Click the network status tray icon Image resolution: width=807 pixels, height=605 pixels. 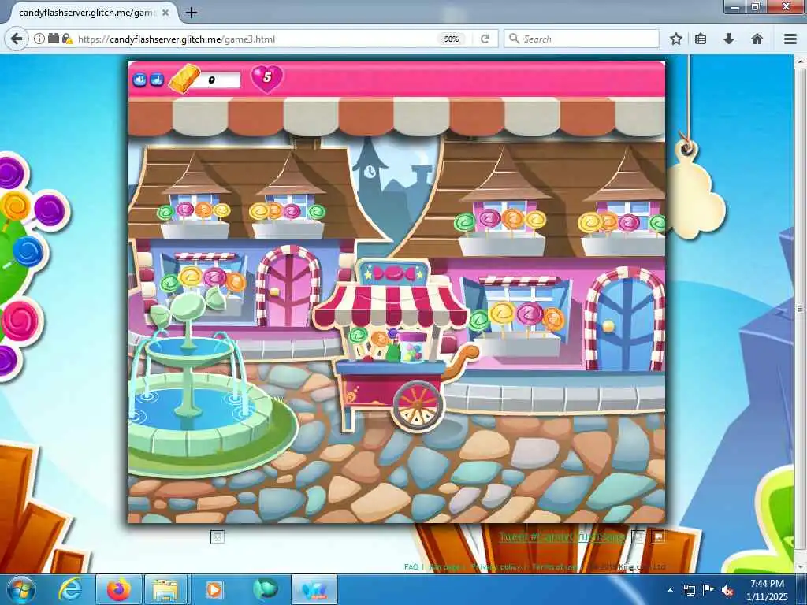[x=689, y=590]
